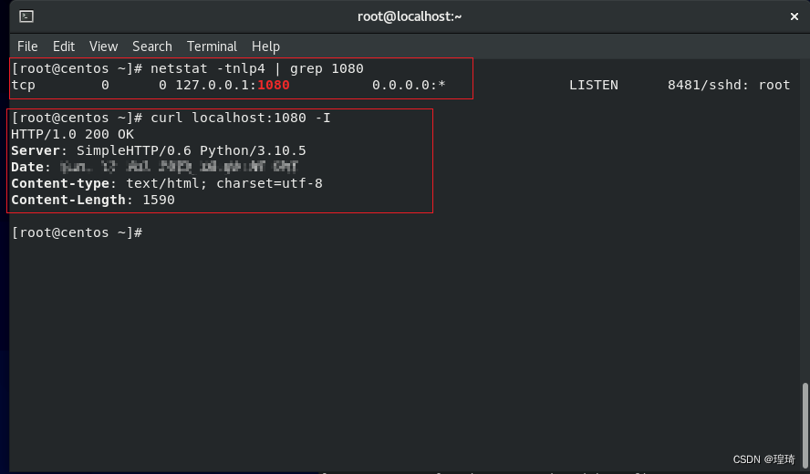Click the blurred Date header value
This screenshot has width=810, height=474.
pos(179,167)
